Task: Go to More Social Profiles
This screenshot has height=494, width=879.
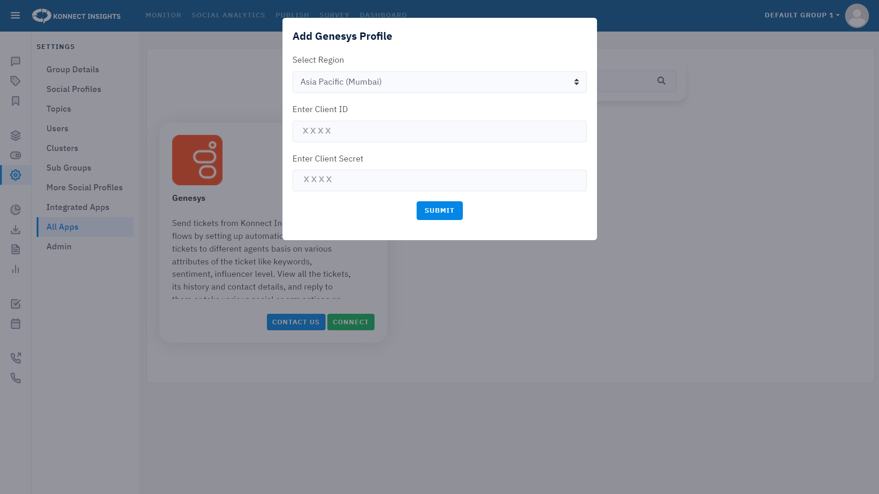Action: (x=85, y=188)
